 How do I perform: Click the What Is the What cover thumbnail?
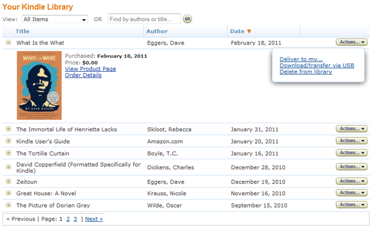click(39, 85)
